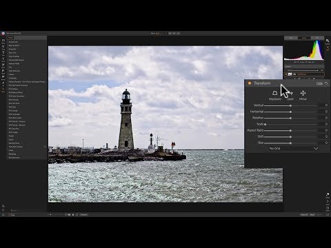Open the Landscape preset category

pos(12,78)
